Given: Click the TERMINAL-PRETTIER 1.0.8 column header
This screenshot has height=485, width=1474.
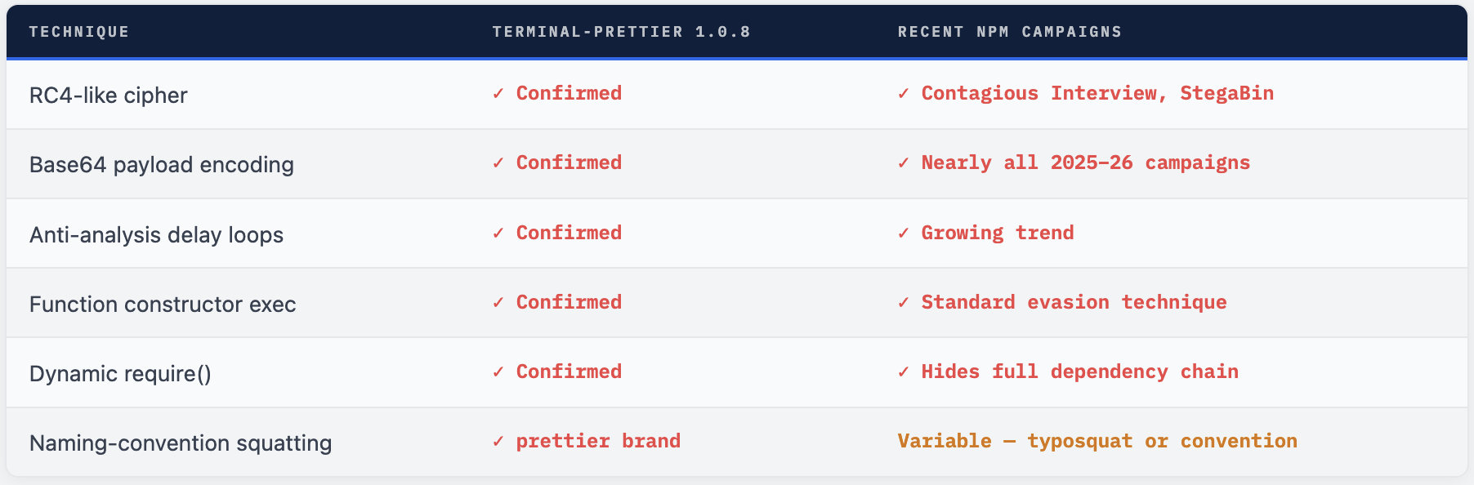Looking at the screenshot, I should pyautogui.click(x=621, y=32).
